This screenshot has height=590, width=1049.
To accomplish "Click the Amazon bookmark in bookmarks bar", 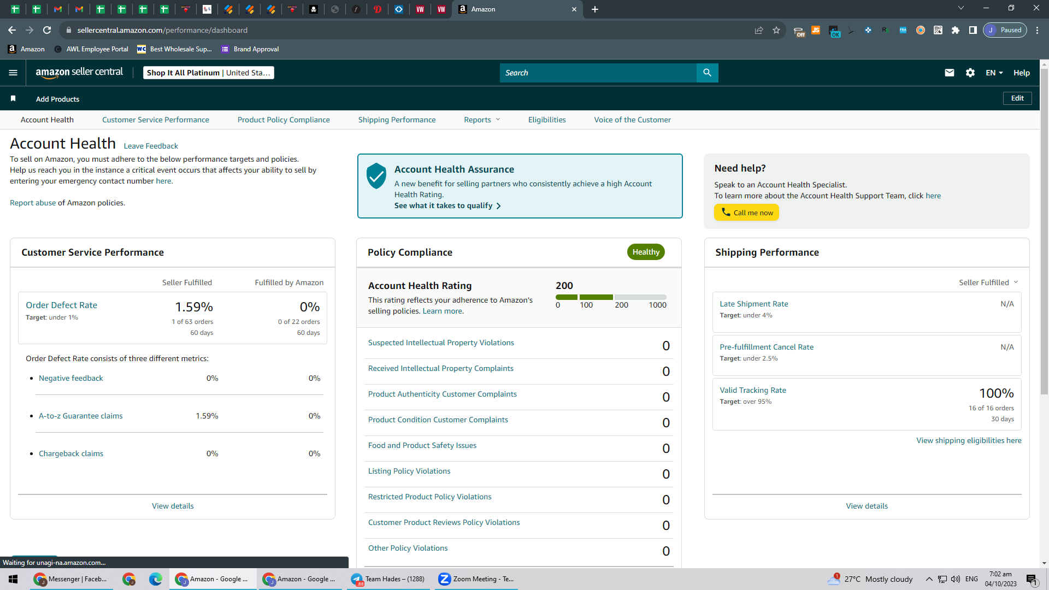I will [x=26, y=49].
